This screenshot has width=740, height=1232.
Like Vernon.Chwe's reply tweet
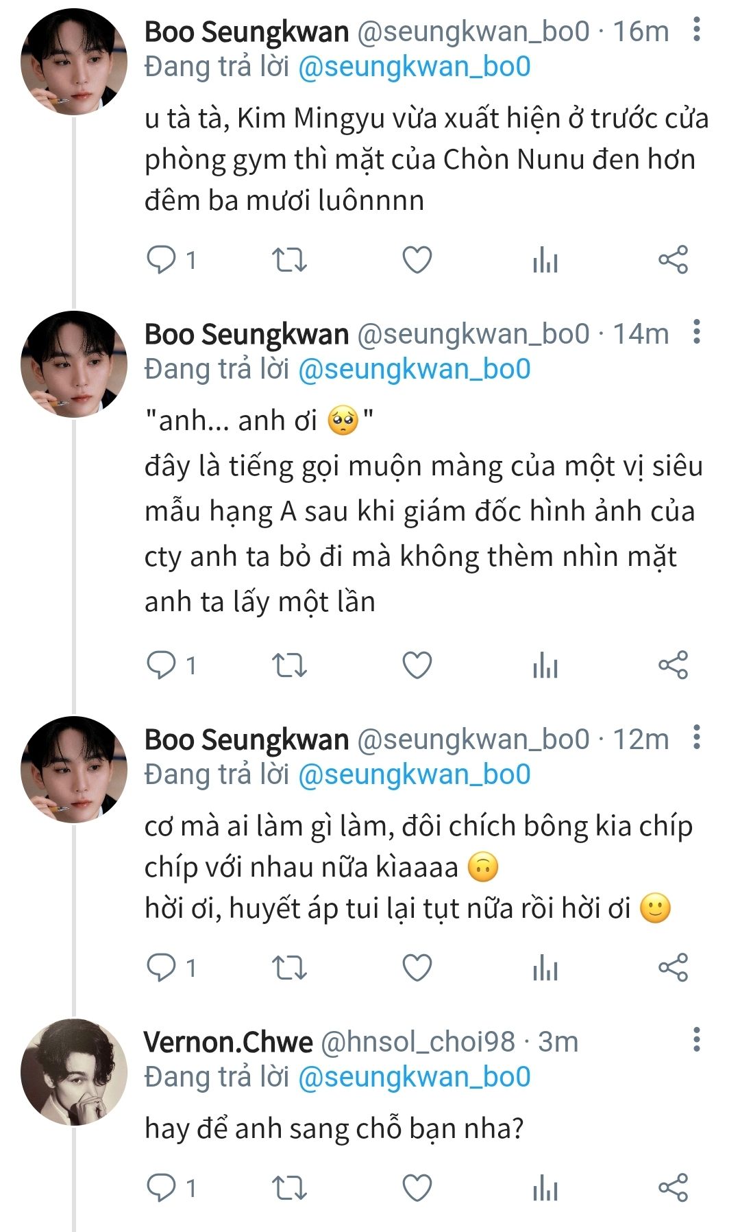(x=417, y=1187)
